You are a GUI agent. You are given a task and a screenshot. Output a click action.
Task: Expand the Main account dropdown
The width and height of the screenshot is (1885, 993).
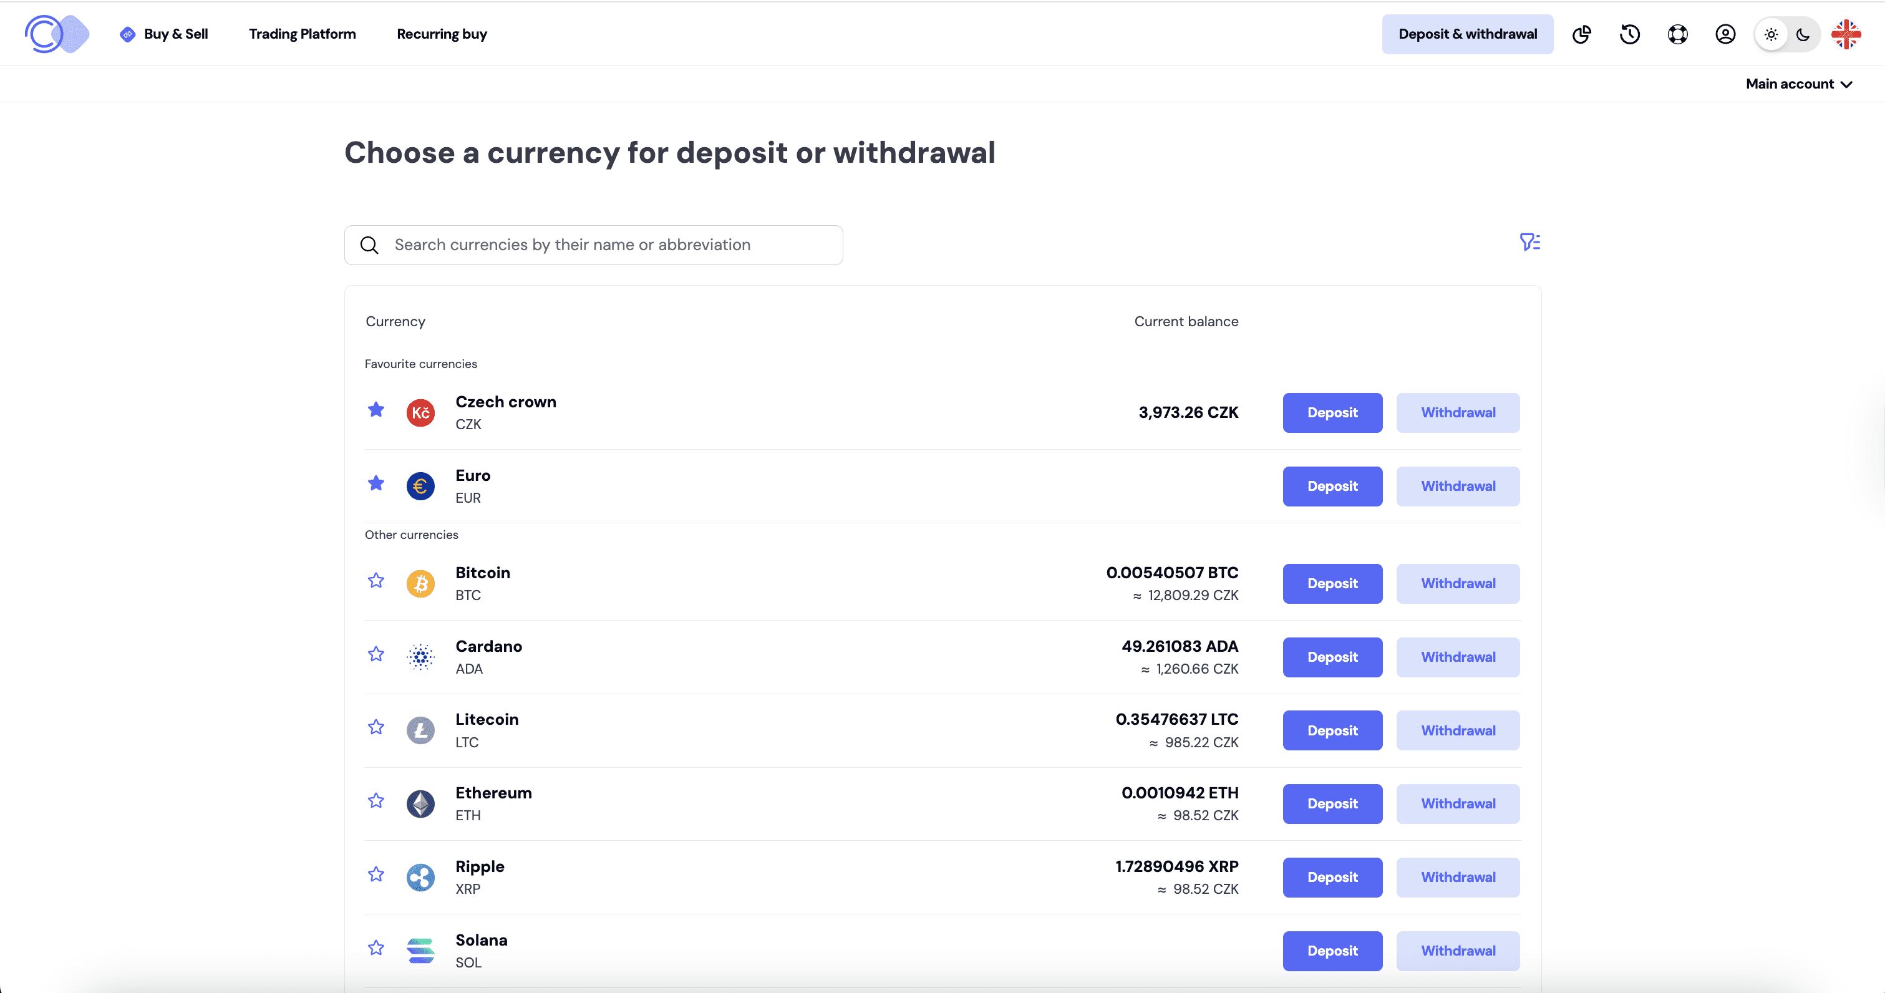[x=1799, y=84]
